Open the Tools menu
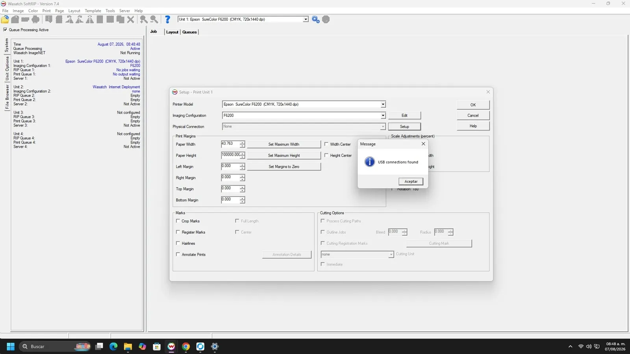Image resolution: width=630 pixels, height=354 pixels. [110, 11]
